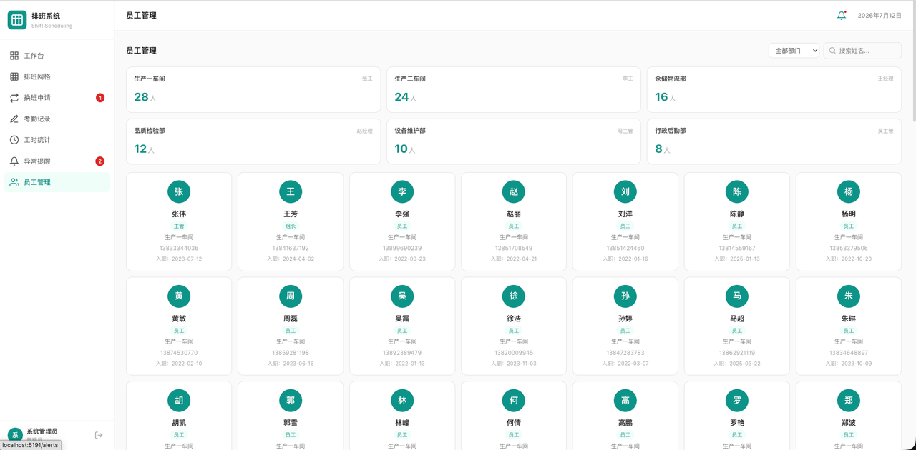Click the 工时统计 clock icon
The height and width of the screenshot is (450, 916).
[x=14, y=140]
